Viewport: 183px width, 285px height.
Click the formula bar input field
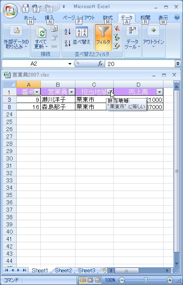tap(140, 64)
